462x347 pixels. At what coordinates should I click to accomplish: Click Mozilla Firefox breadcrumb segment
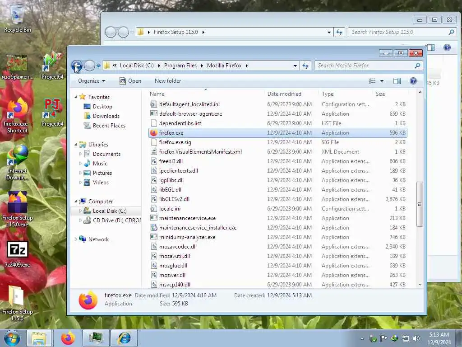tap(224, 66)
